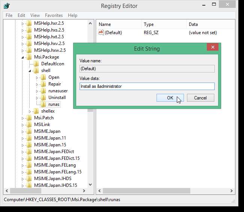
Task: Click tree pane scroll down arrow
Action: pyautogui.click(x=90, y=185)
